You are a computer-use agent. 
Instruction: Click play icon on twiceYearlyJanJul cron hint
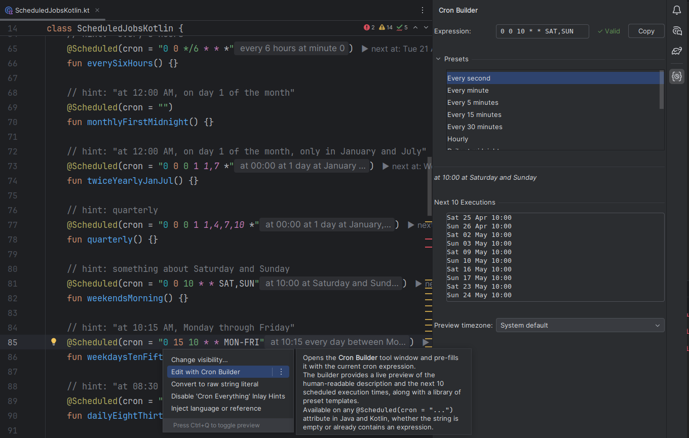tap(386, 166)
